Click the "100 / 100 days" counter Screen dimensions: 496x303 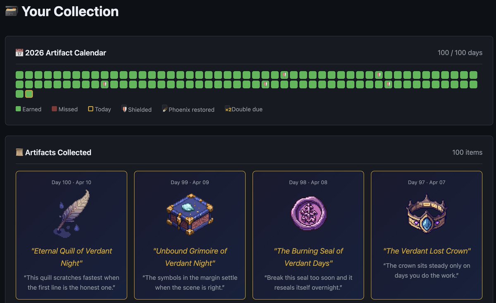(x=460, y=53)
